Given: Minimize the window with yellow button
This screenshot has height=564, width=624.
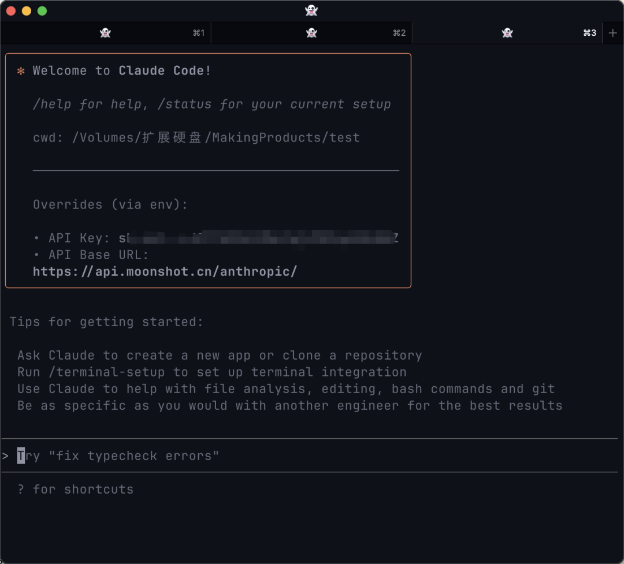Looking at the screenshot, I should click(x=27, y=11).
